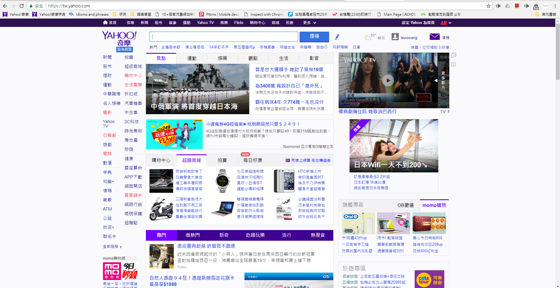Open the purple mail envelope icon
This screenshot has height=288, width=560.
435,37
